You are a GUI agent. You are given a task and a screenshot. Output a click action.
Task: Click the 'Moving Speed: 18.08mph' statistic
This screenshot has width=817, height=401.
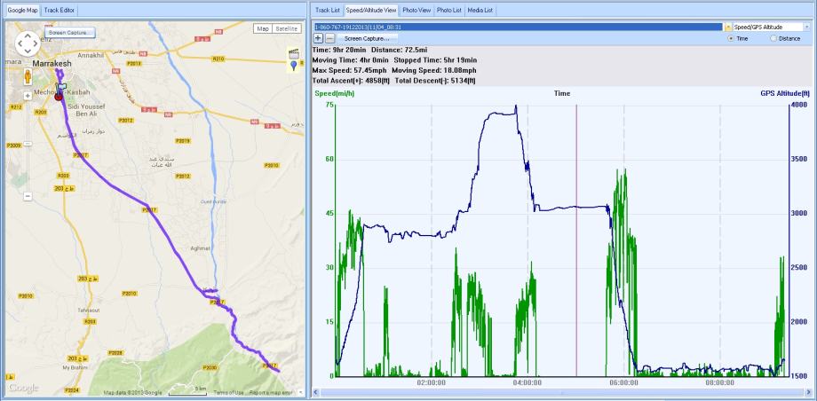click(434, 70)
